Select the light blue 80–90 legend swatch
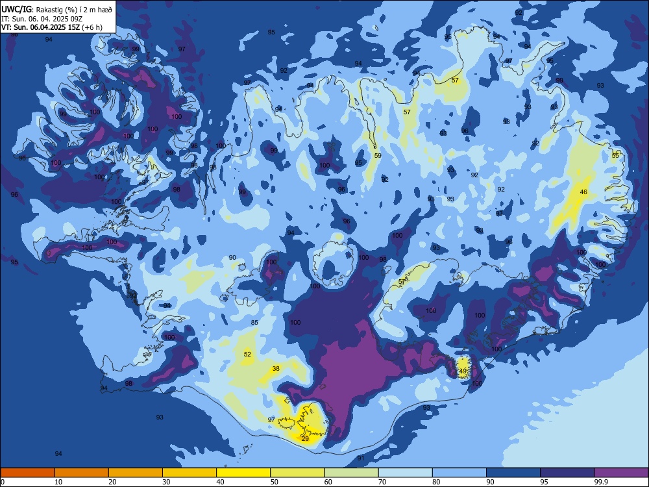Viewport: 649px width, 487px height. pos(459,473)
